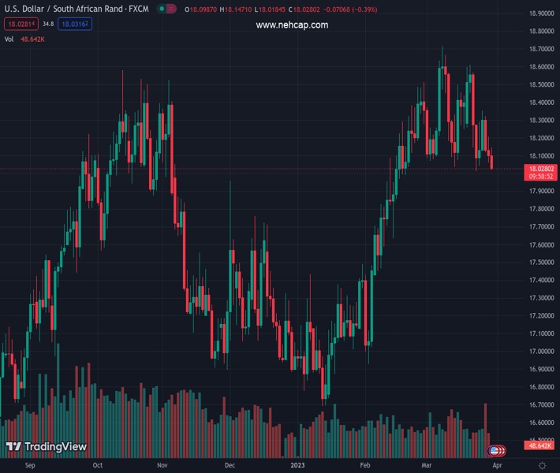Click the 16.60000 price axis label
This screenshot has width=560, height=473.
(541, 423)
